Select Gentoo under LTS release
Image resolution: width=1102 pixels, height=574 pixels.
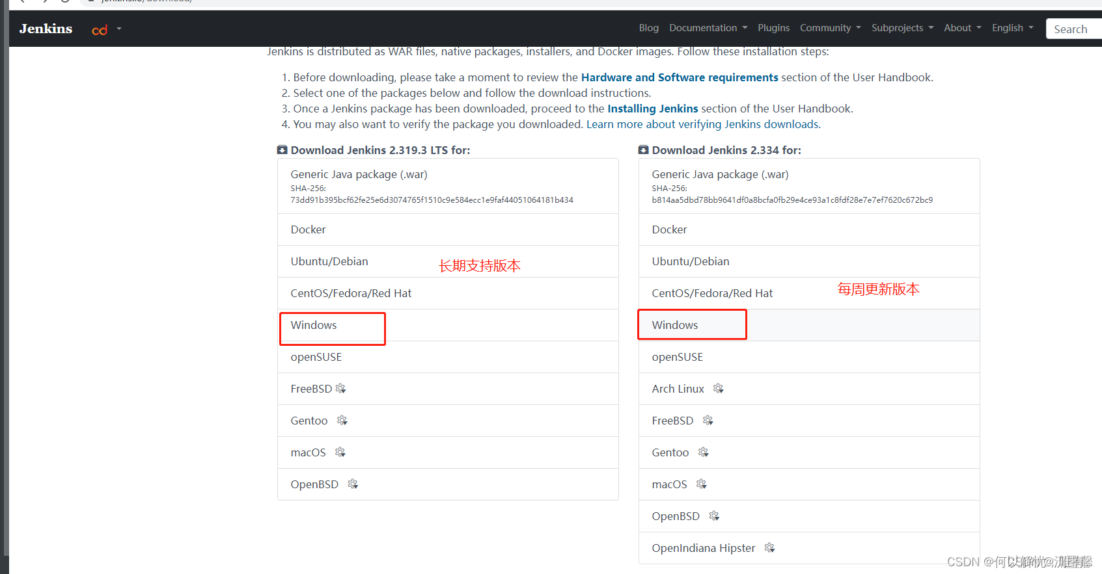(448, 421)
